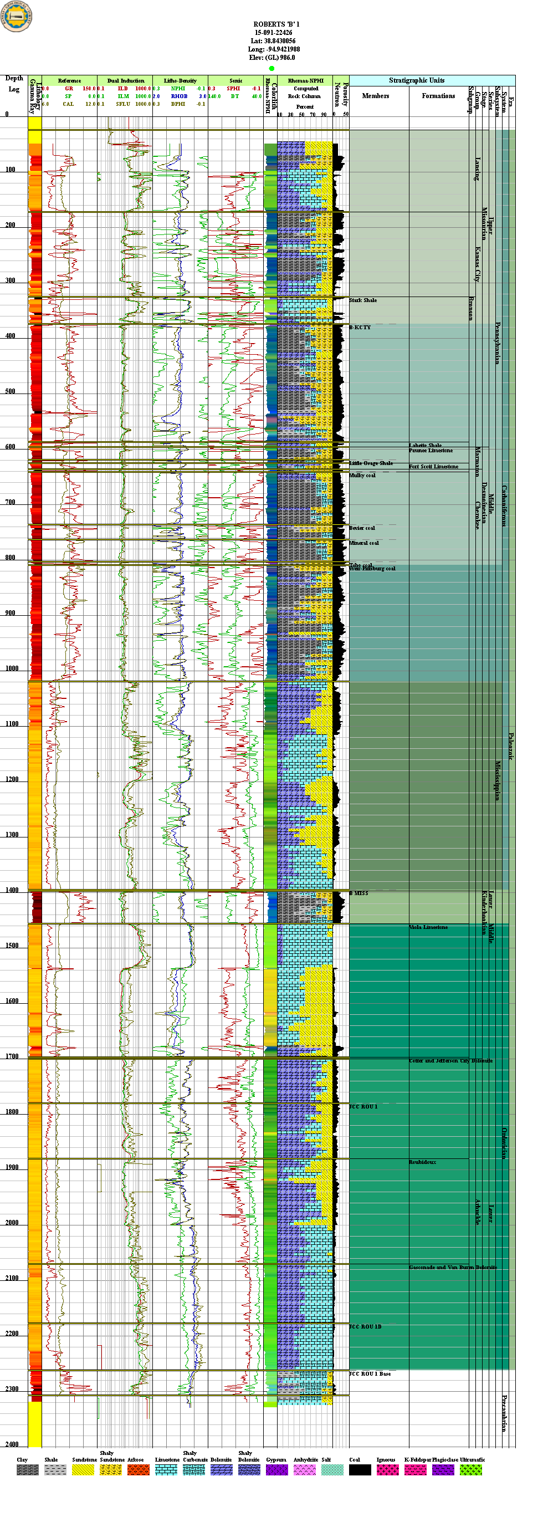Image resolution: width=543 pixels, height=1517 pixels.
Task: Click the Litho-Density track header
Action: [x=180, y=81]
